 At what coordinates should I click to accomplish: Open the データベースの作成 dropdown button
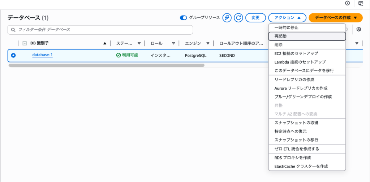point(336,18)
